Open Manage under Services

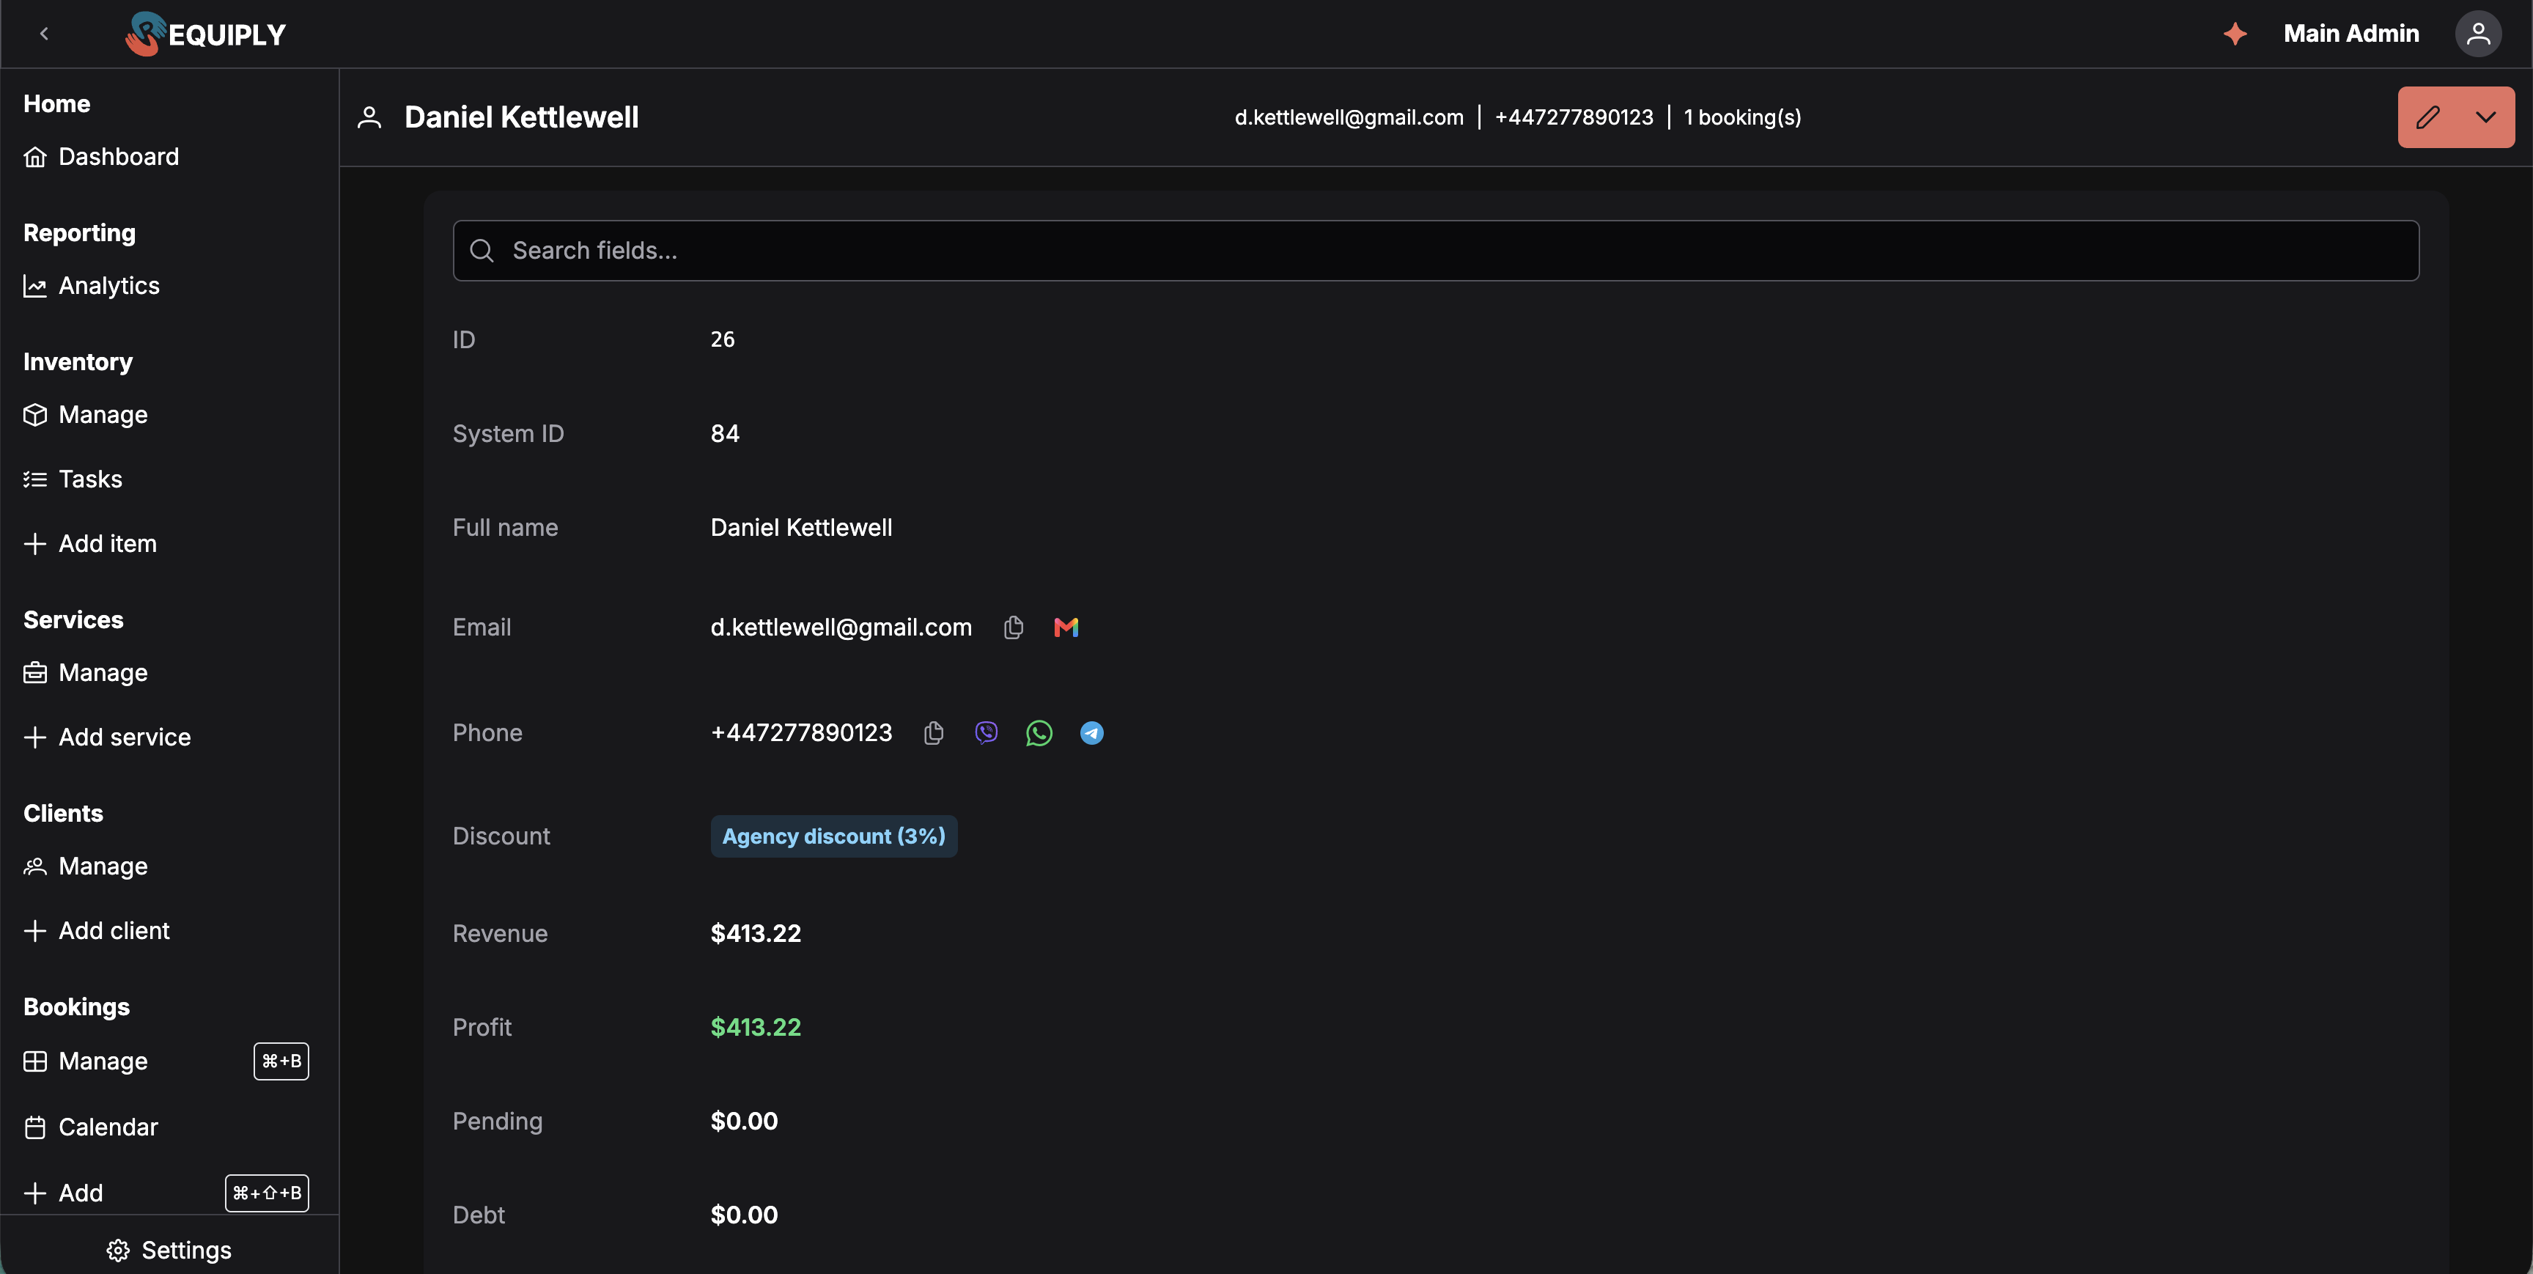pyautogui.click(x=86, y=673)
